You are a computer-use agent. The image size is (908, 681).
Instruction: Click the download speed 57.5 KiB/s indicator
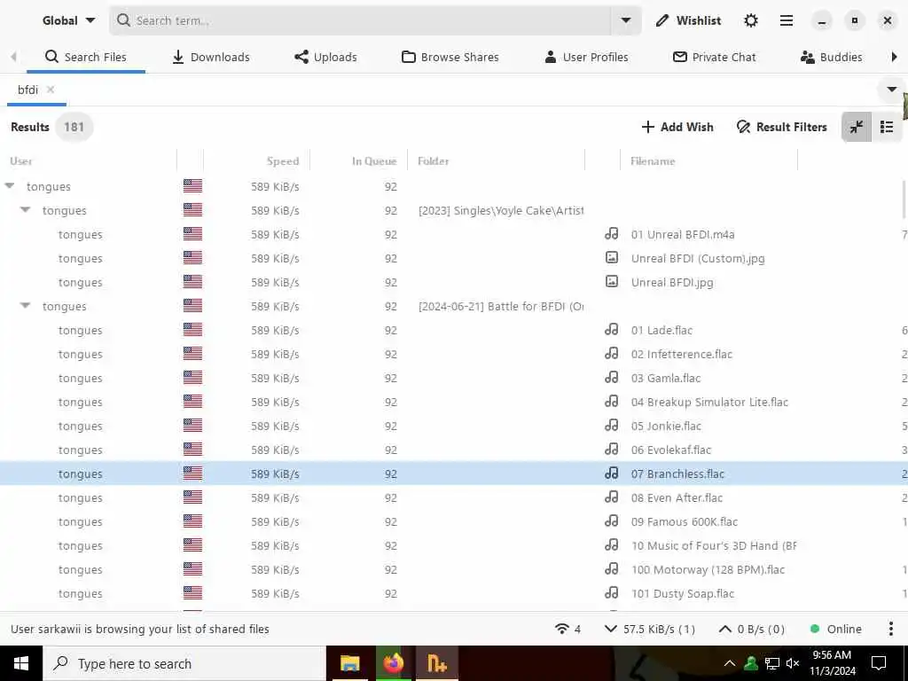(649, 629)
